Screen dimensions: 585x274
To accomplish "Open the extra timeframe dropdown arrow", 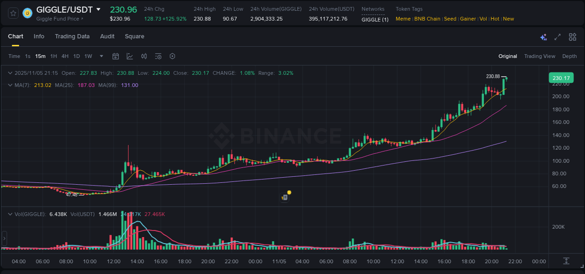I will [x=101, y=56].
